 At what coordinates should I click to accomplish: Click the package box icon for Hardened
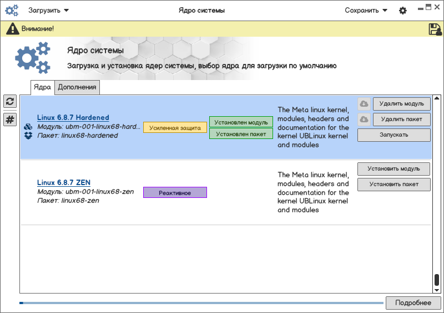pyautogui.click(x=28, y=135)
